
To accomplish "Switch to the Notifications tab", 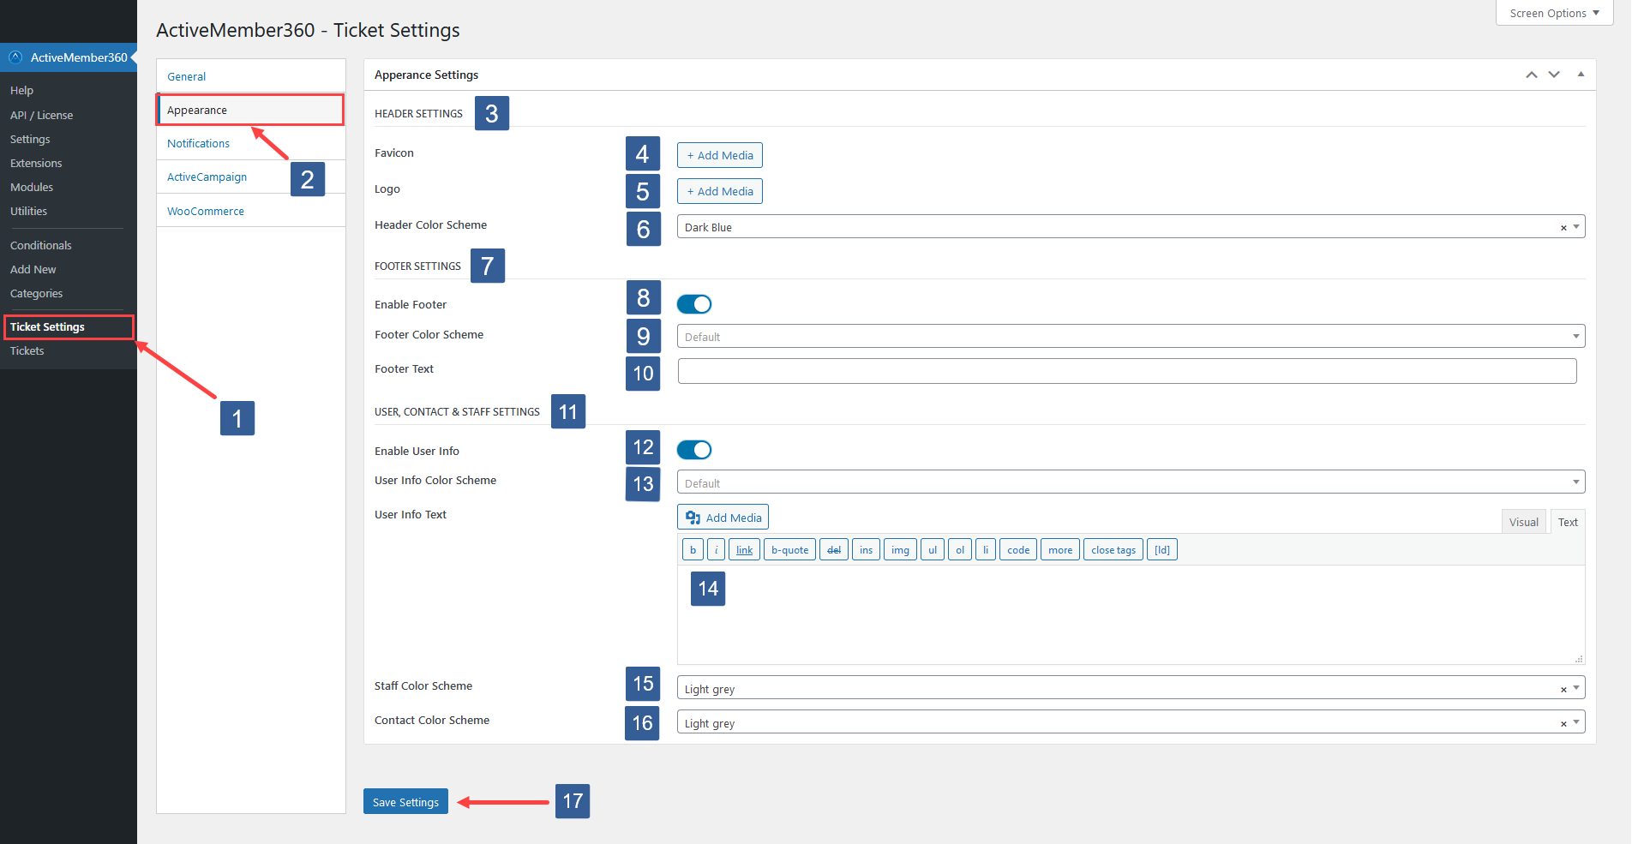I will coord(198,143).
